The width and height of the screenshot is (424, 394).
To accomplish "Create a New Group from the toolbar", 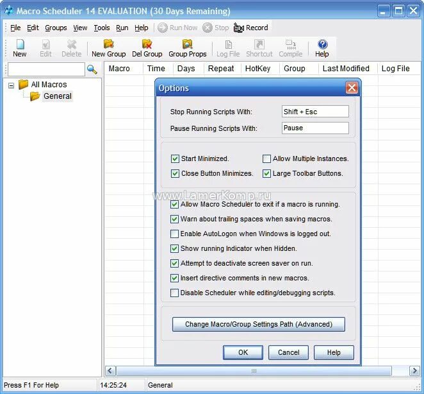I will [108, 49].
